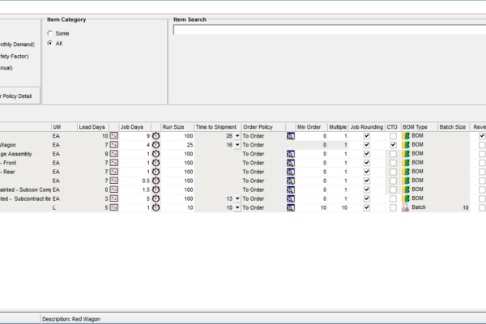Click the Order Policy lookup in the Front row

pyautogui.click(x=291, y=163)
